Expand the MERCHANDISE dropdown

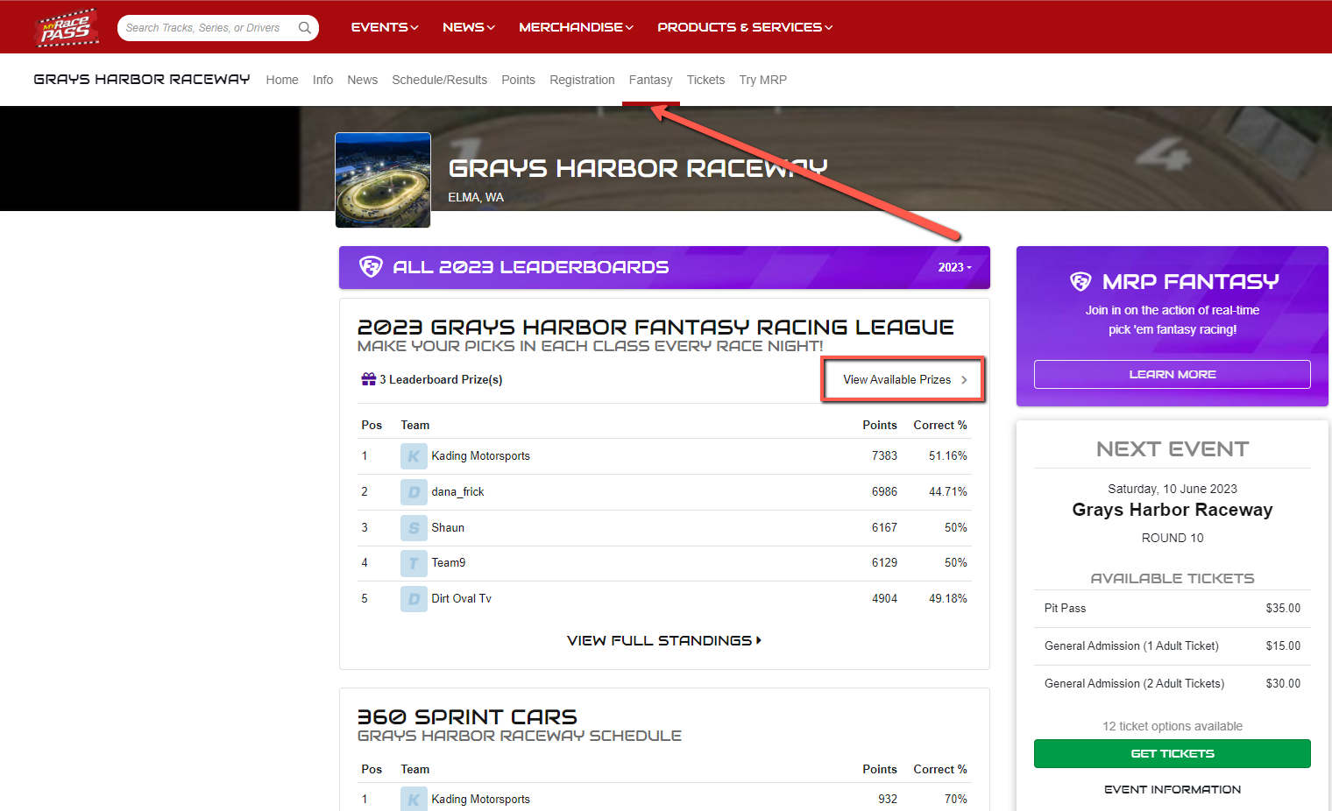point(575,27)
